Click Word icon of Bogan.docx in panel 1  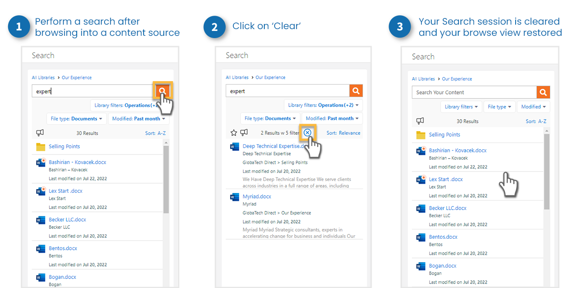[41, 277]
